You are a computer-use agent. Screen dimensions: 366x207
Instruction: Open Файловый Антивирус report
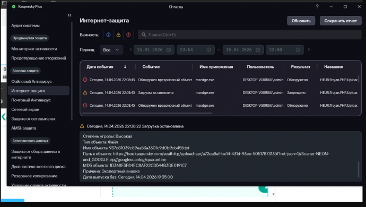point(31,82)
